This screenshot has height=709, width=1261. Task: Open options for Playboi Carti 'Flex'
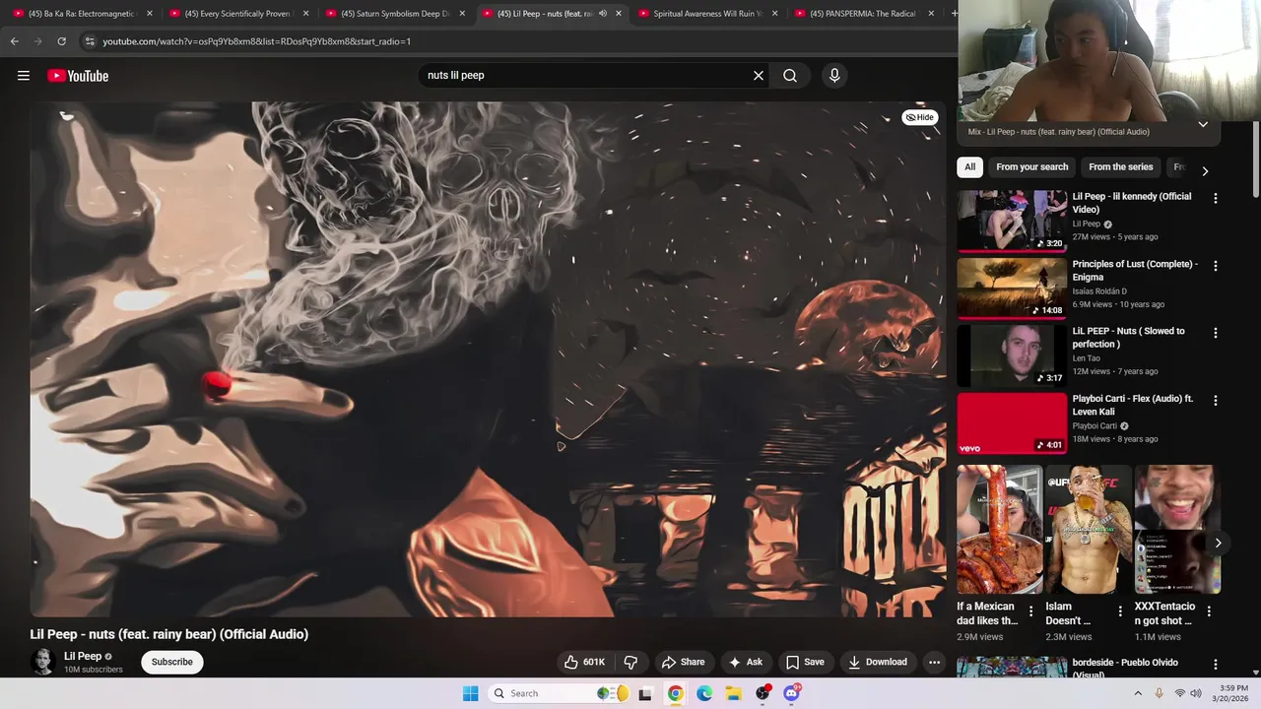(x=1215, y=401)
